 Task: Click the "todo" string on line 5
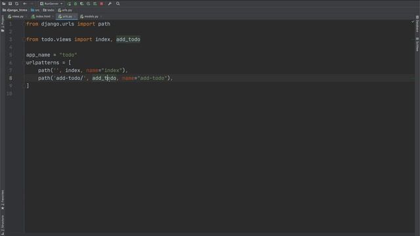(68, 55)
